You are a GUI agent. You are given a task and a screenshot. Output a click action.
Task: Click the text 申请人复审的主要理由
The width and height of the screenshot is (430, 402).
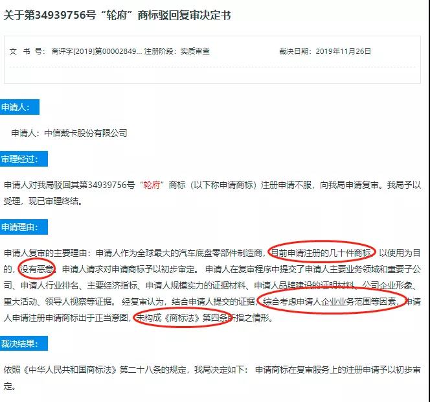pos(45,253)
